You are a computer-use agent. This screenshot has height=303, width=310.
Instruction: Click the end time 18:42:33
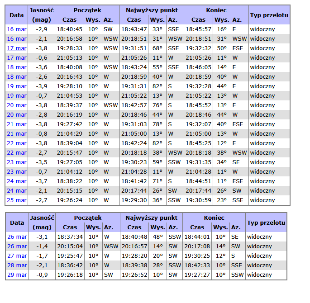pos(197,265)
